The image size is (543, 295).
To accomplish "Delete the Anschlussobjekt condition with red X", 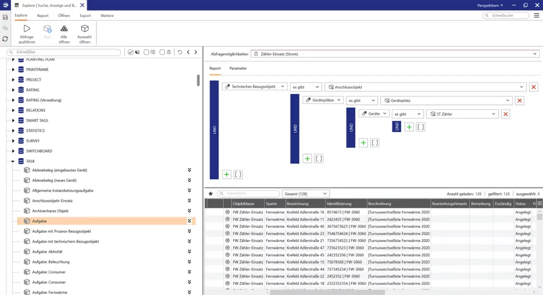I will click(533, 86).
